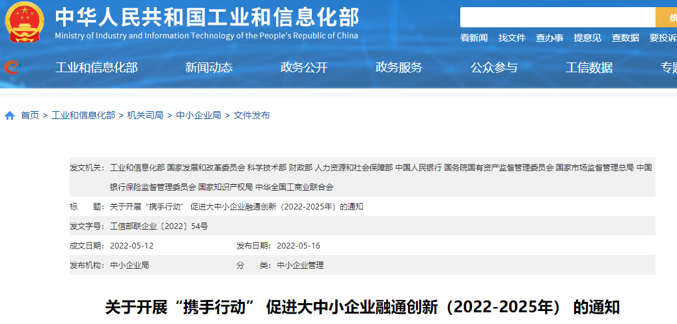Navigate to 机关司局 in breadcrumb

click(145, 115)
